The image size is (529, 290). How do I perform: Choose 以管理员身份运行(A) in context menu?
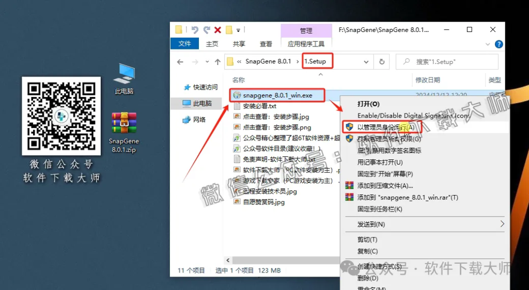[385, 127]
